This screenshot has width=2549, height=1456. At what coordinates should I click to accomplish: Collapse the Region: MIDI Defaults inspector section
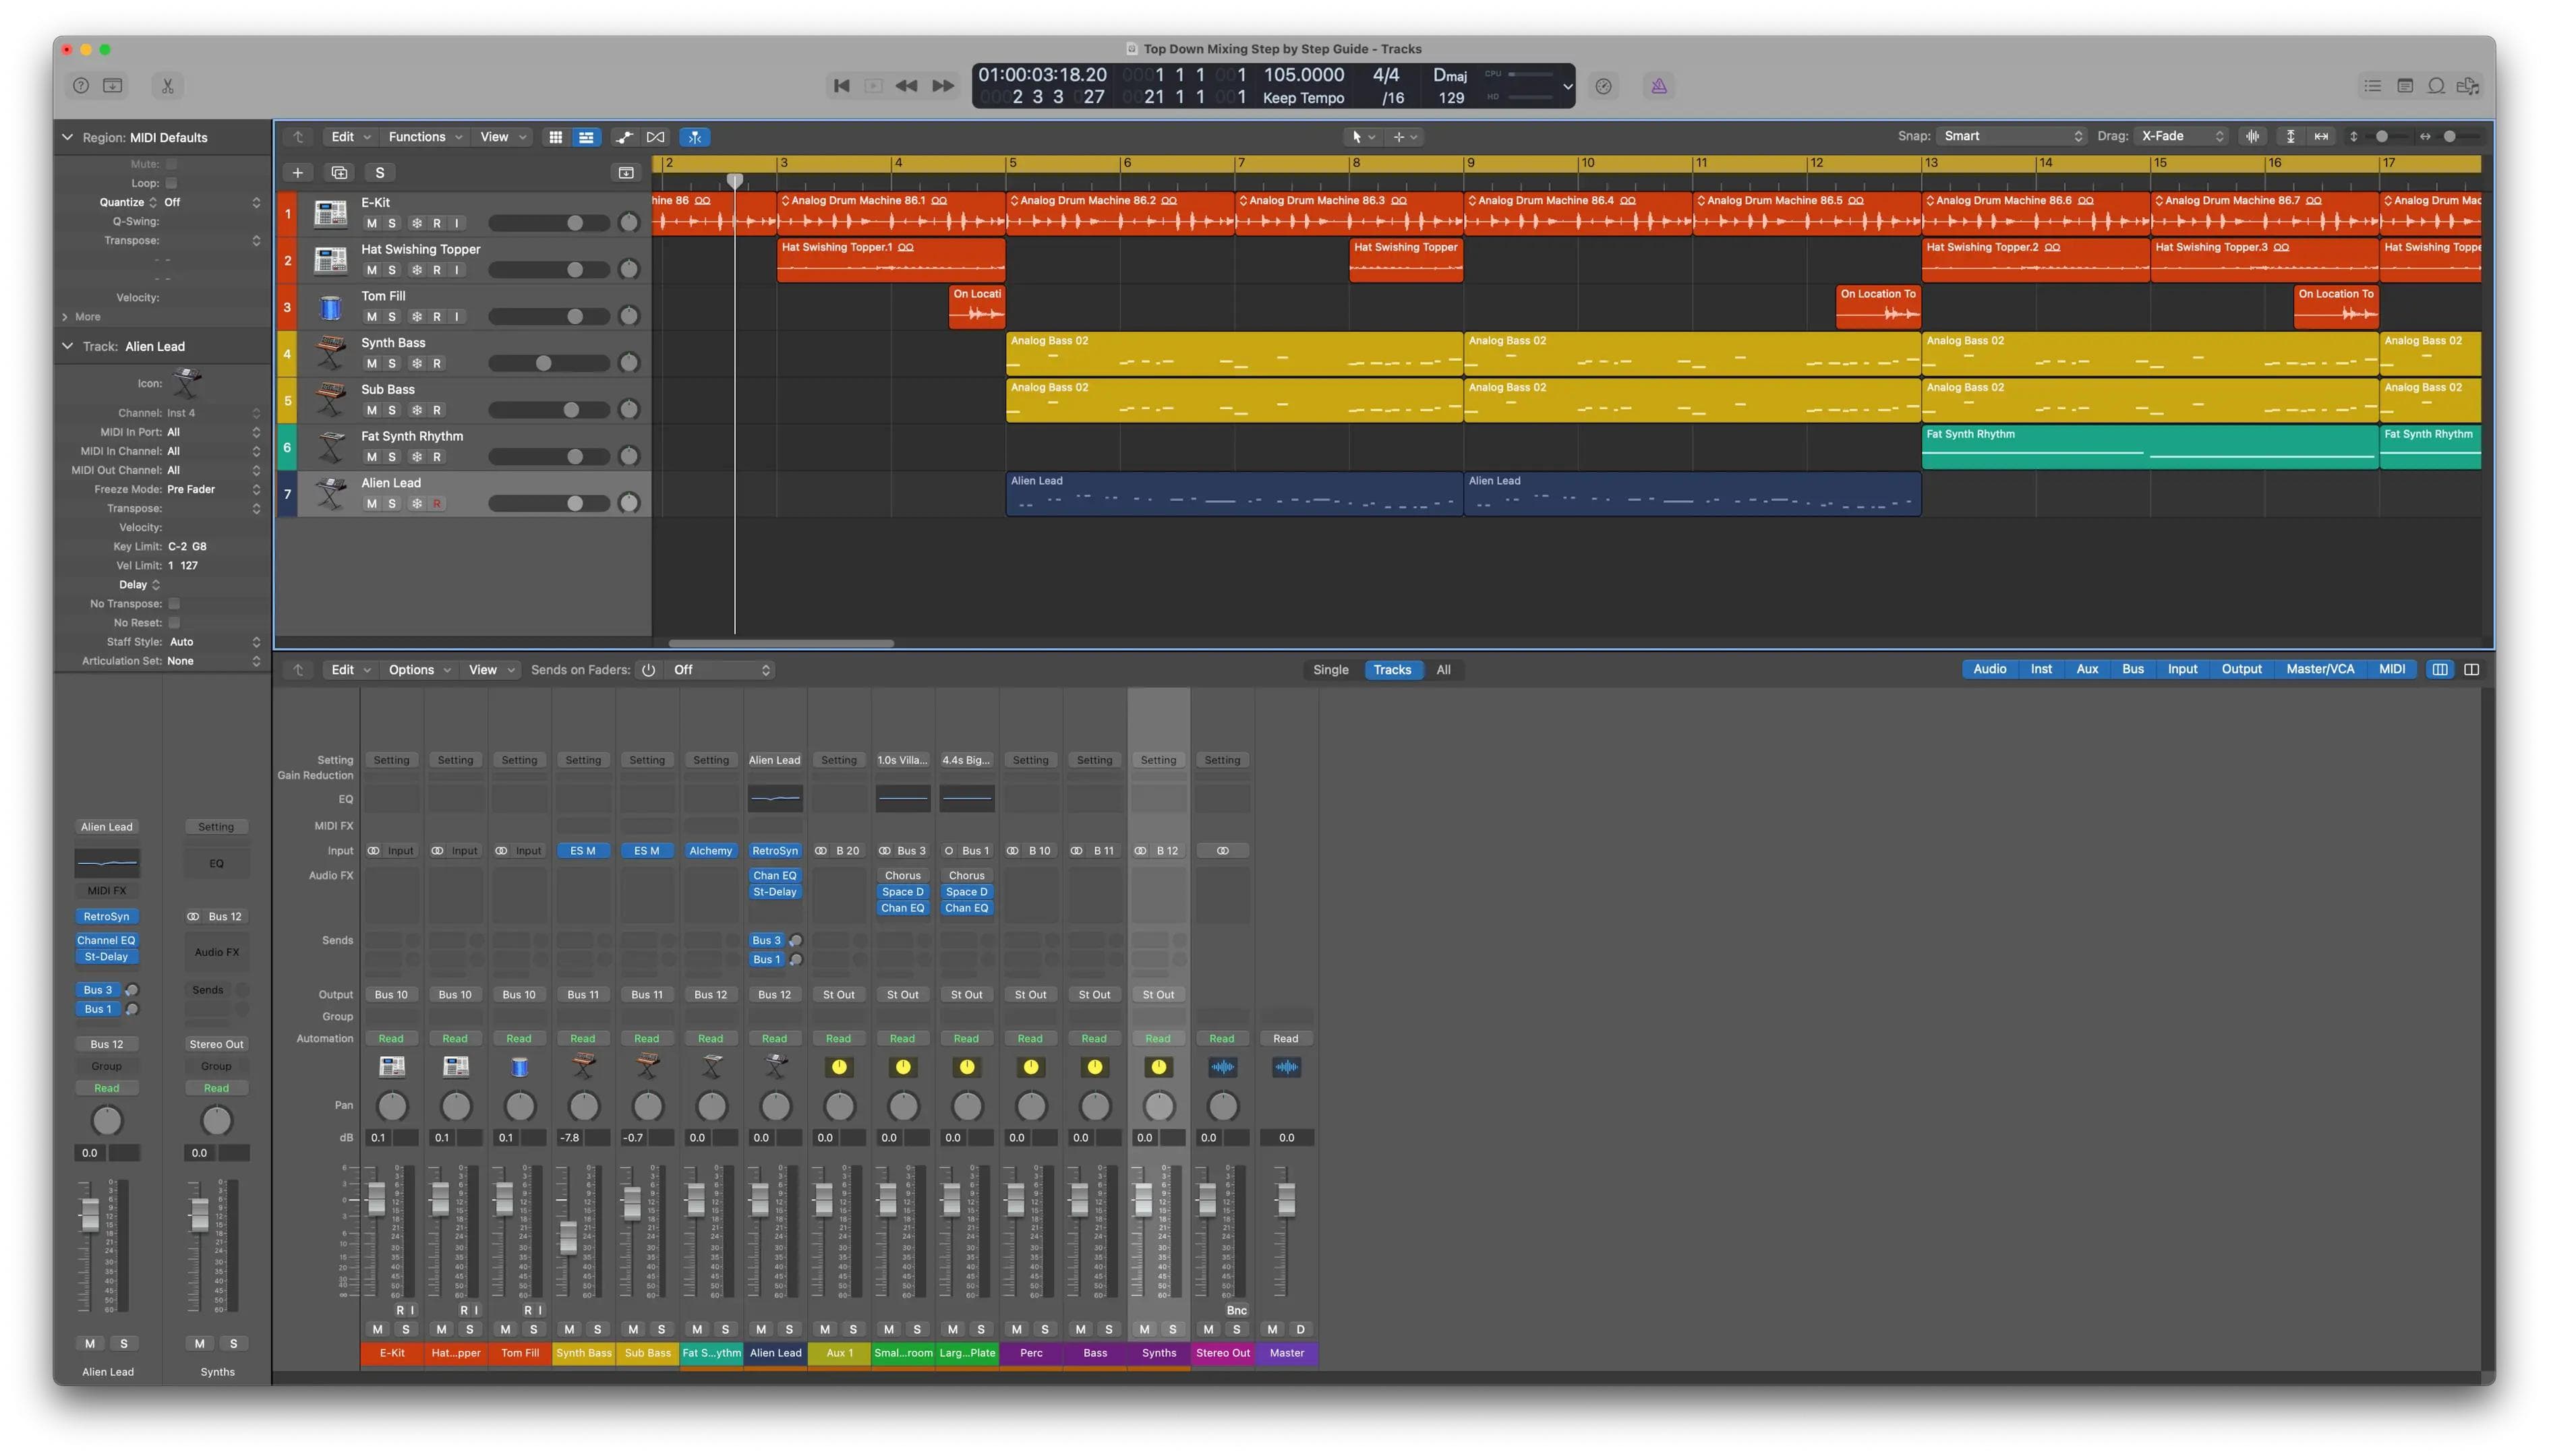coord(67,137)
